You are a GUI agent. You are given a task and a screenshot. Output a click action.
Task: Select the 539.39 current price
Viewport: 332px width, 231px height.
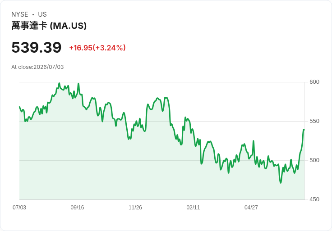pyautogui.click(x=37, y=47)
